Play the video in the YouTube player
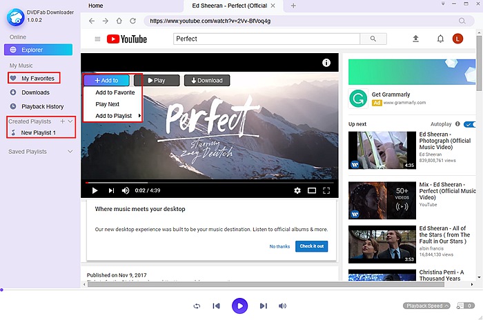This screenshot has height=320, width=483. 95,190
